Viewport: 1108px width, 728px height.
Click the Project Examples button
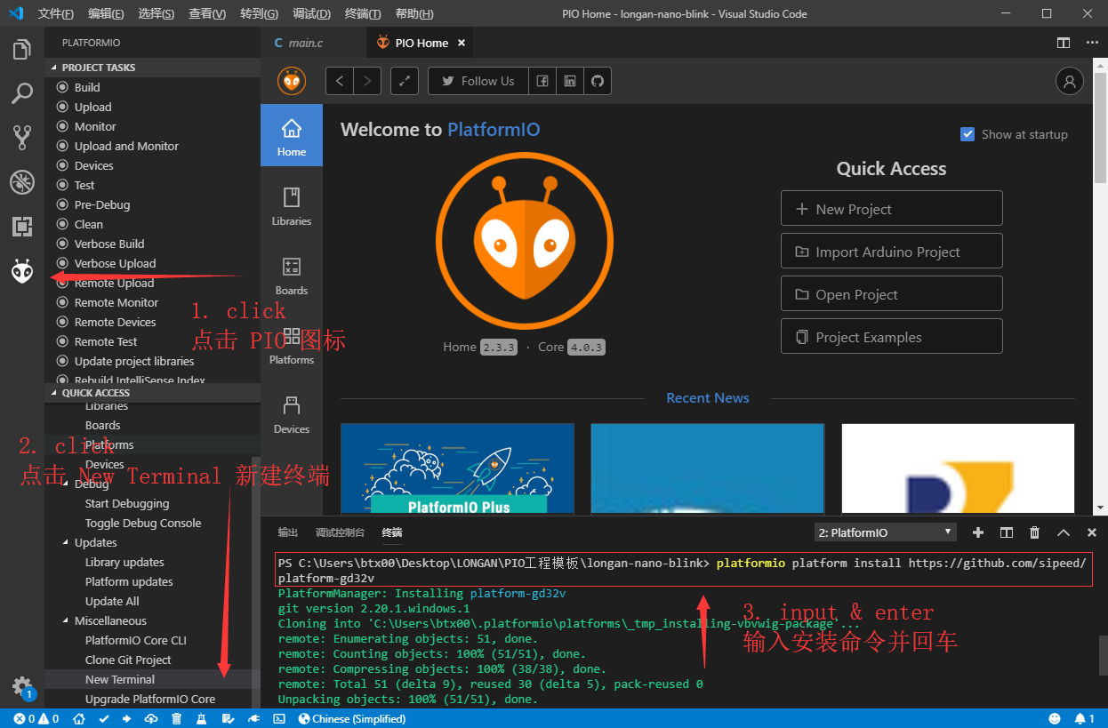tap(892, 337)
